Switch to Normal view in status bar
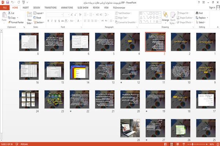The image size is (220, 146). 166,144
